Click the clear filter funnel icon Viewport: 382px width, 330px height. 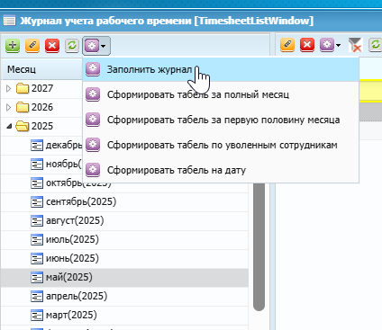point(355,45)
